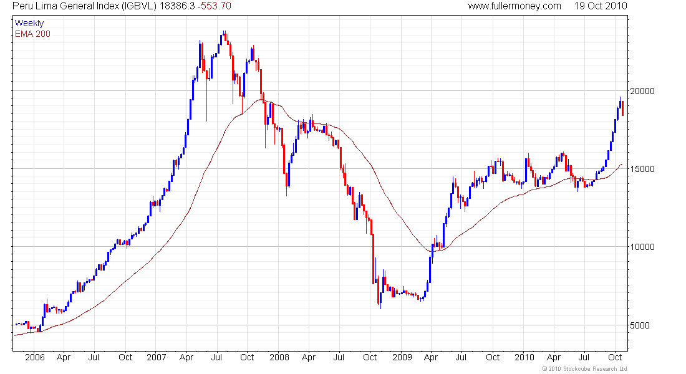Click the 2007 x-axis label
The image size is (686, 374).
point(156,357)
